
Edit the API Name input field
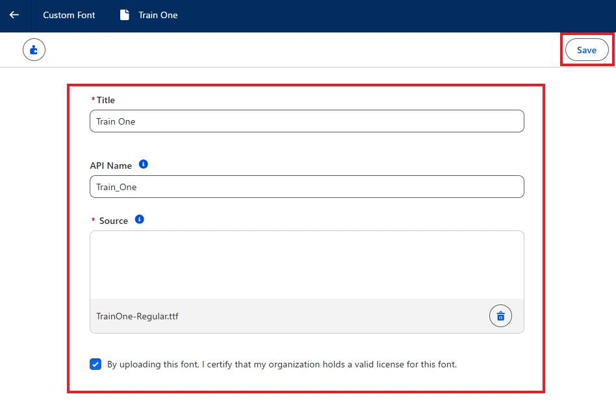coord(307,187)
